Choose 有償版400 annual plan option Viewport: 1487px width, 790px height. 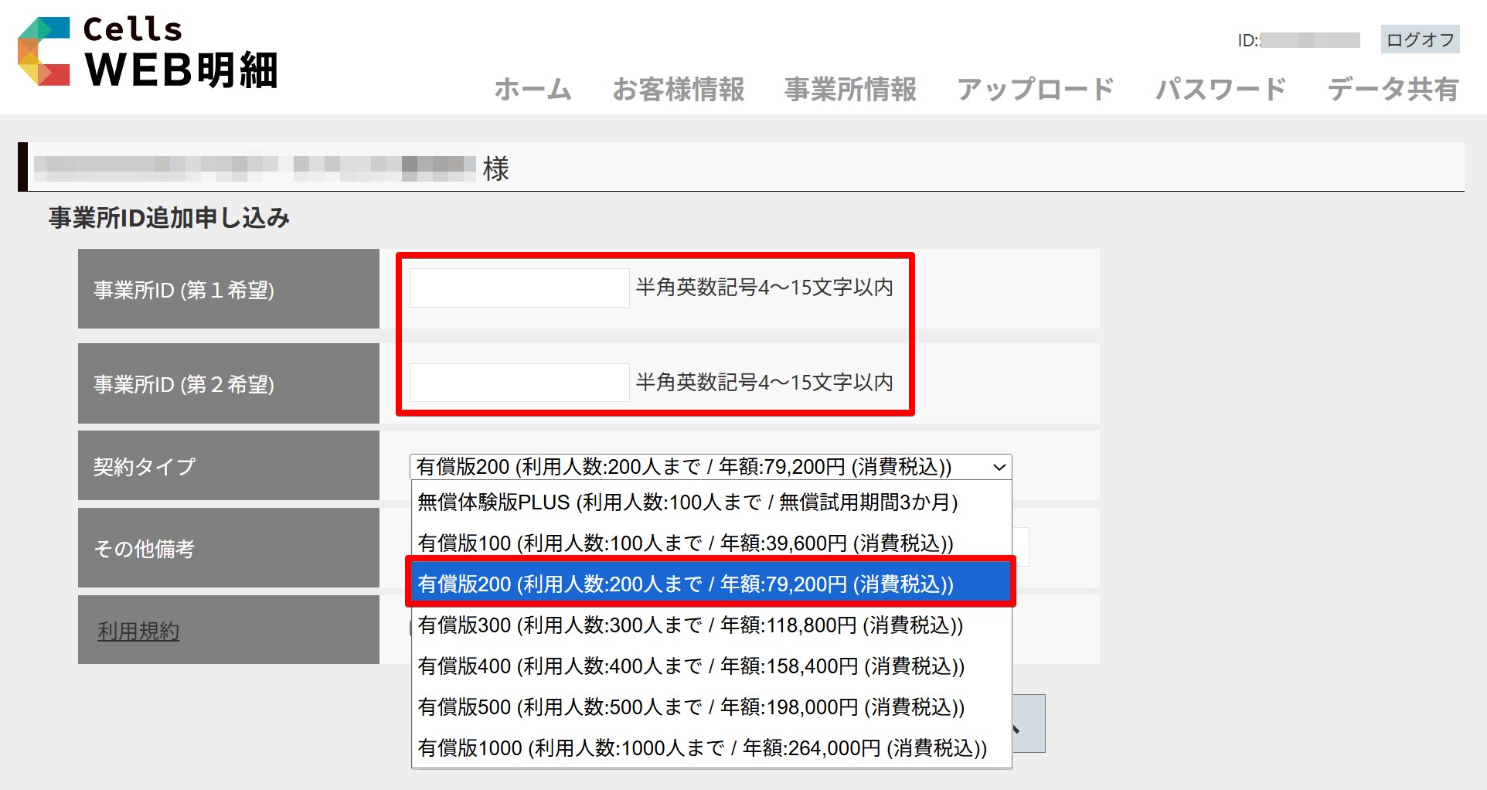pos(690,666)
